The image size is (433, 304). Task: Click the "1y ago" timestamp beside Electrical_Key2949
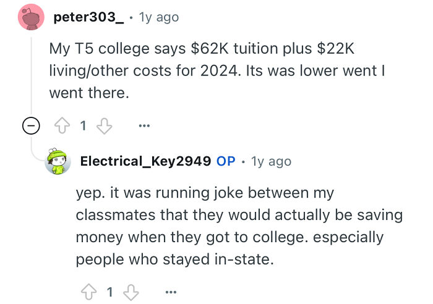271,161
